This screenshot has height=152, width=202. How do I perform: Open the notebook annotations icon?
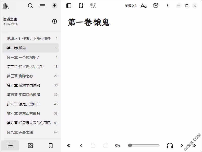click(156, 6)
